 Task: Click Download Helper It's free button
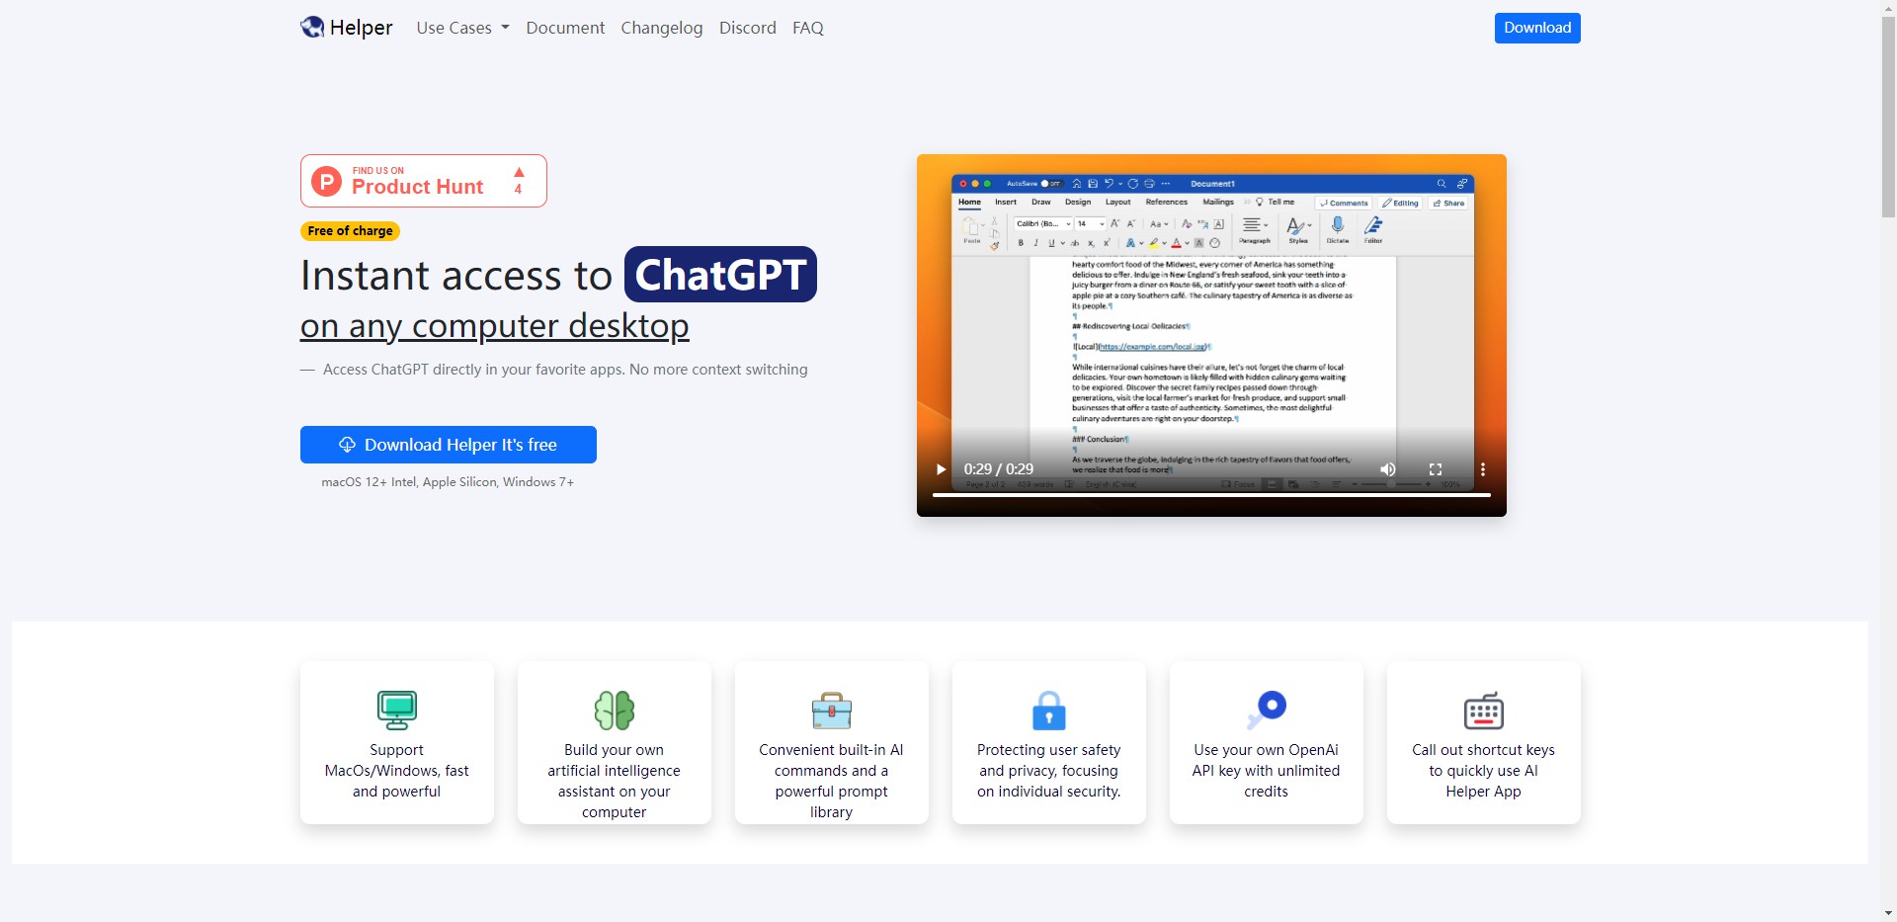click(449, 445)
